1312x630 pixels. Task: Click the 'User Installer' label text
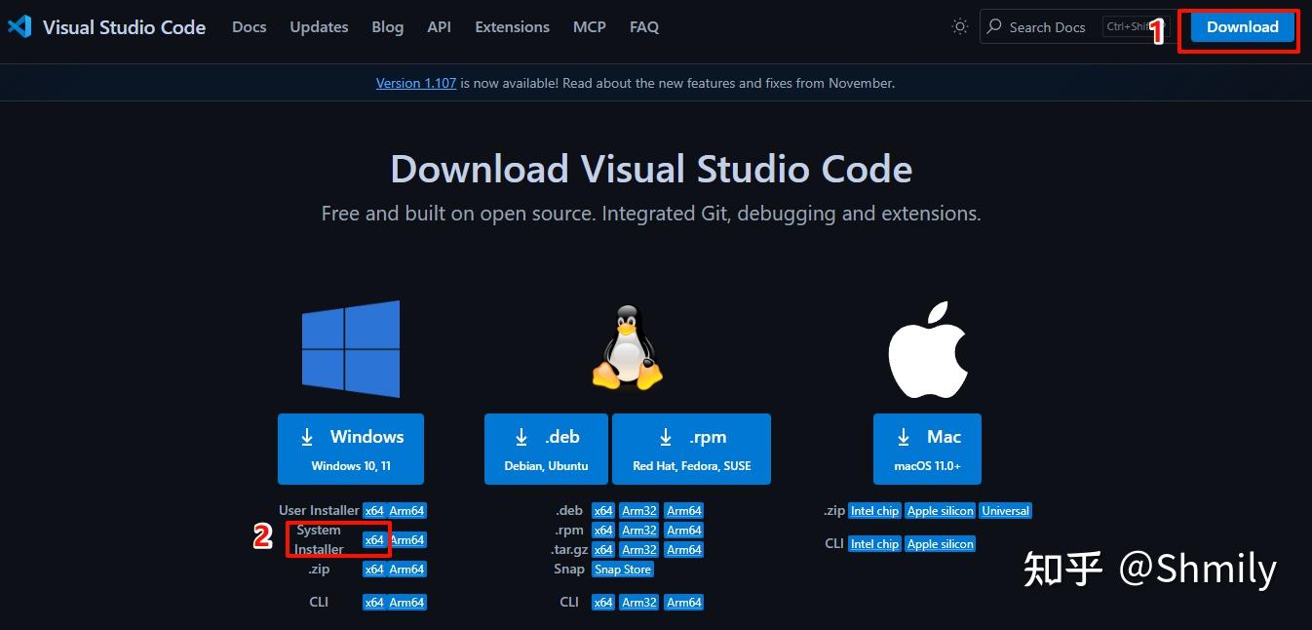coord(319,511)
